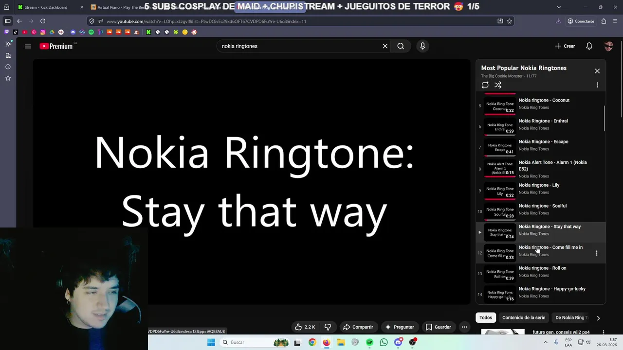The height and width of the screenshot is (350, 623).
Task: Open Chrome from taskbar
Action: click(x=312, y=342)
